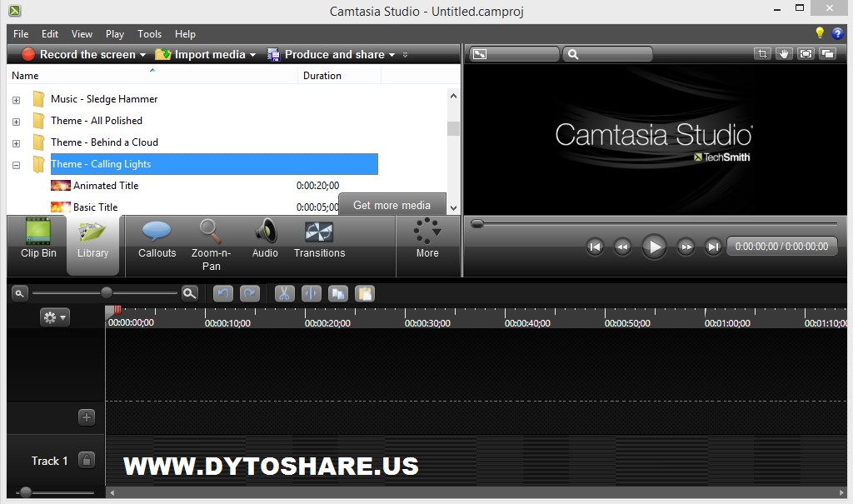853x504 pixels.
Task: Open the Help menu
Action: 185,34
